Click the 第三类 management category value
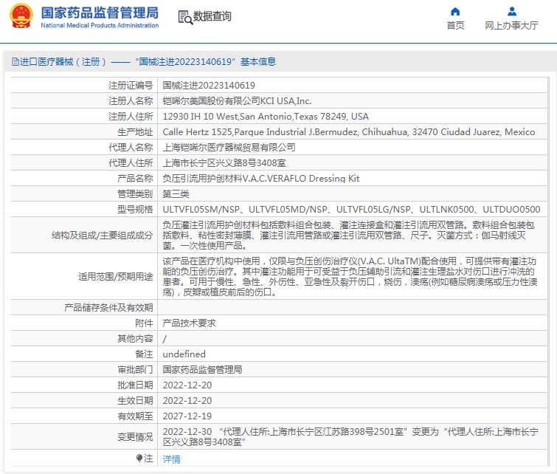Image resolution: width=557 pixels, height=474 pixels. (x=176, y=193)
